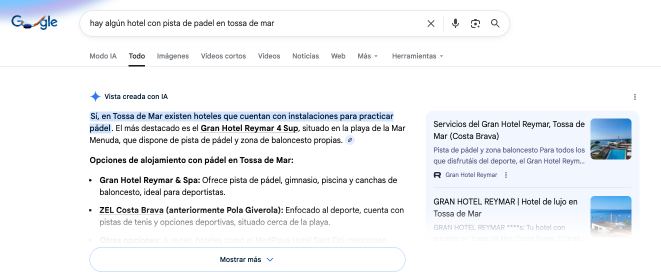Image resolution: width=661 pixels, height=278 pixels.
Task: Click the magnifying glass search button
Action: (x=495, y=23)
